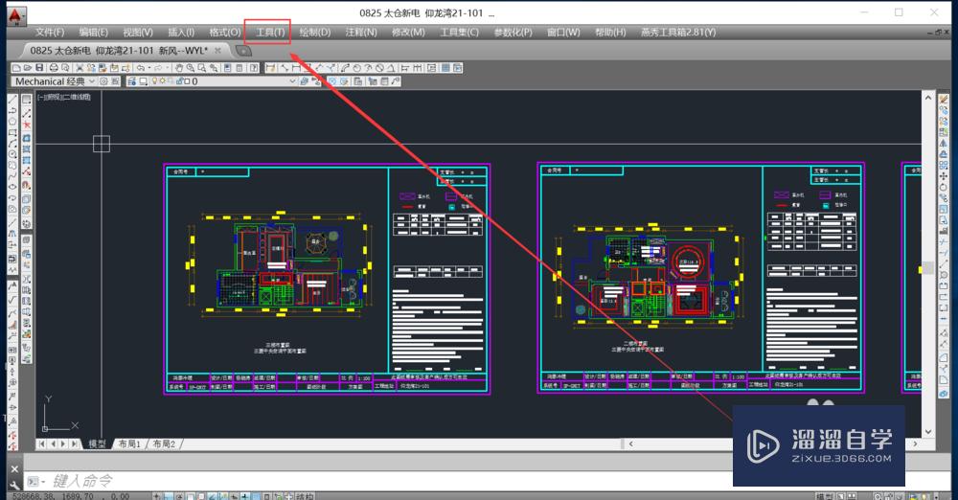The image size is (958, 500).
Task: Open the 编辑(E) menu
Action: [94, 33]
